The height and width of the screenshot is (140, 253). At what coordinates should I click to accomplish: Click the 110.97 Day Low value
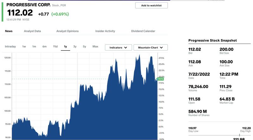tap(192, 128)
